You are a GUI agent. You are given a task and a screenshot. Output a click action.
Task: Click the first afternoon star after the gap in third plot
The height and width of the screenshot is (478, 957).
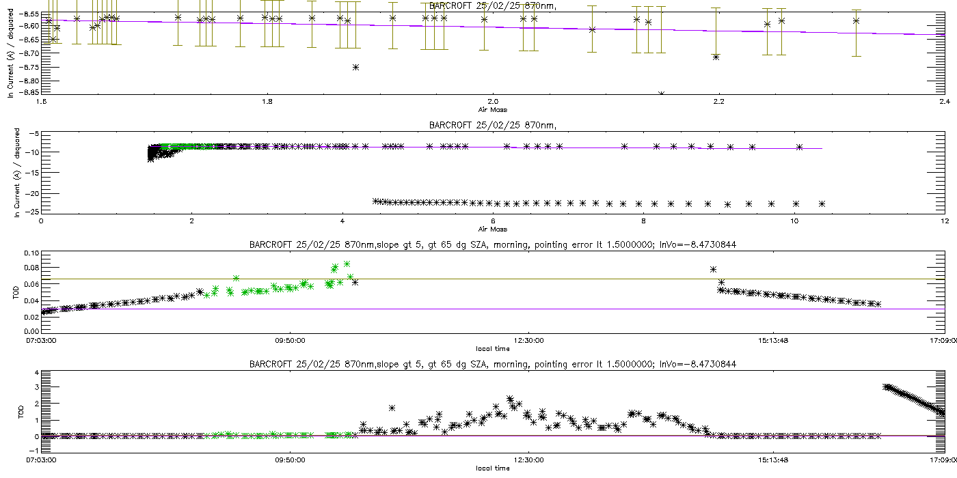click(714, 270)
